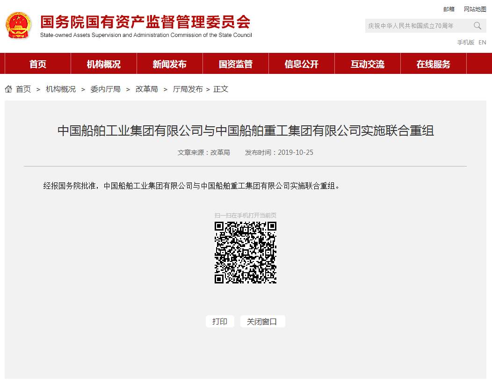
Task: Click the article headline text
Action: [246, 130]
